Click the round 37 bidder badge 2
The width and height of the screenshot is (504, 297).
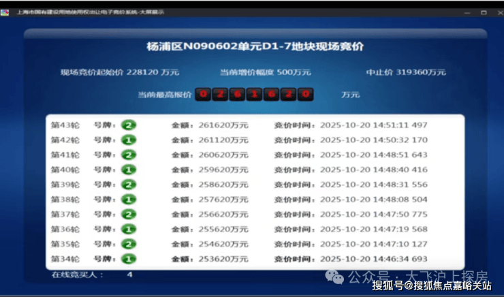pos(128,215)
